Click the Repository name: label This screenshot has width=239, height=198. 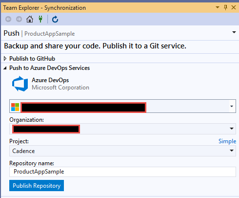pyautogui.click(x=32, y=163)
